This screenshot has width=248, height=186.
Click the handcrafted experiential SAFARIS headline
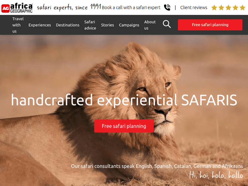coord(124,100)
